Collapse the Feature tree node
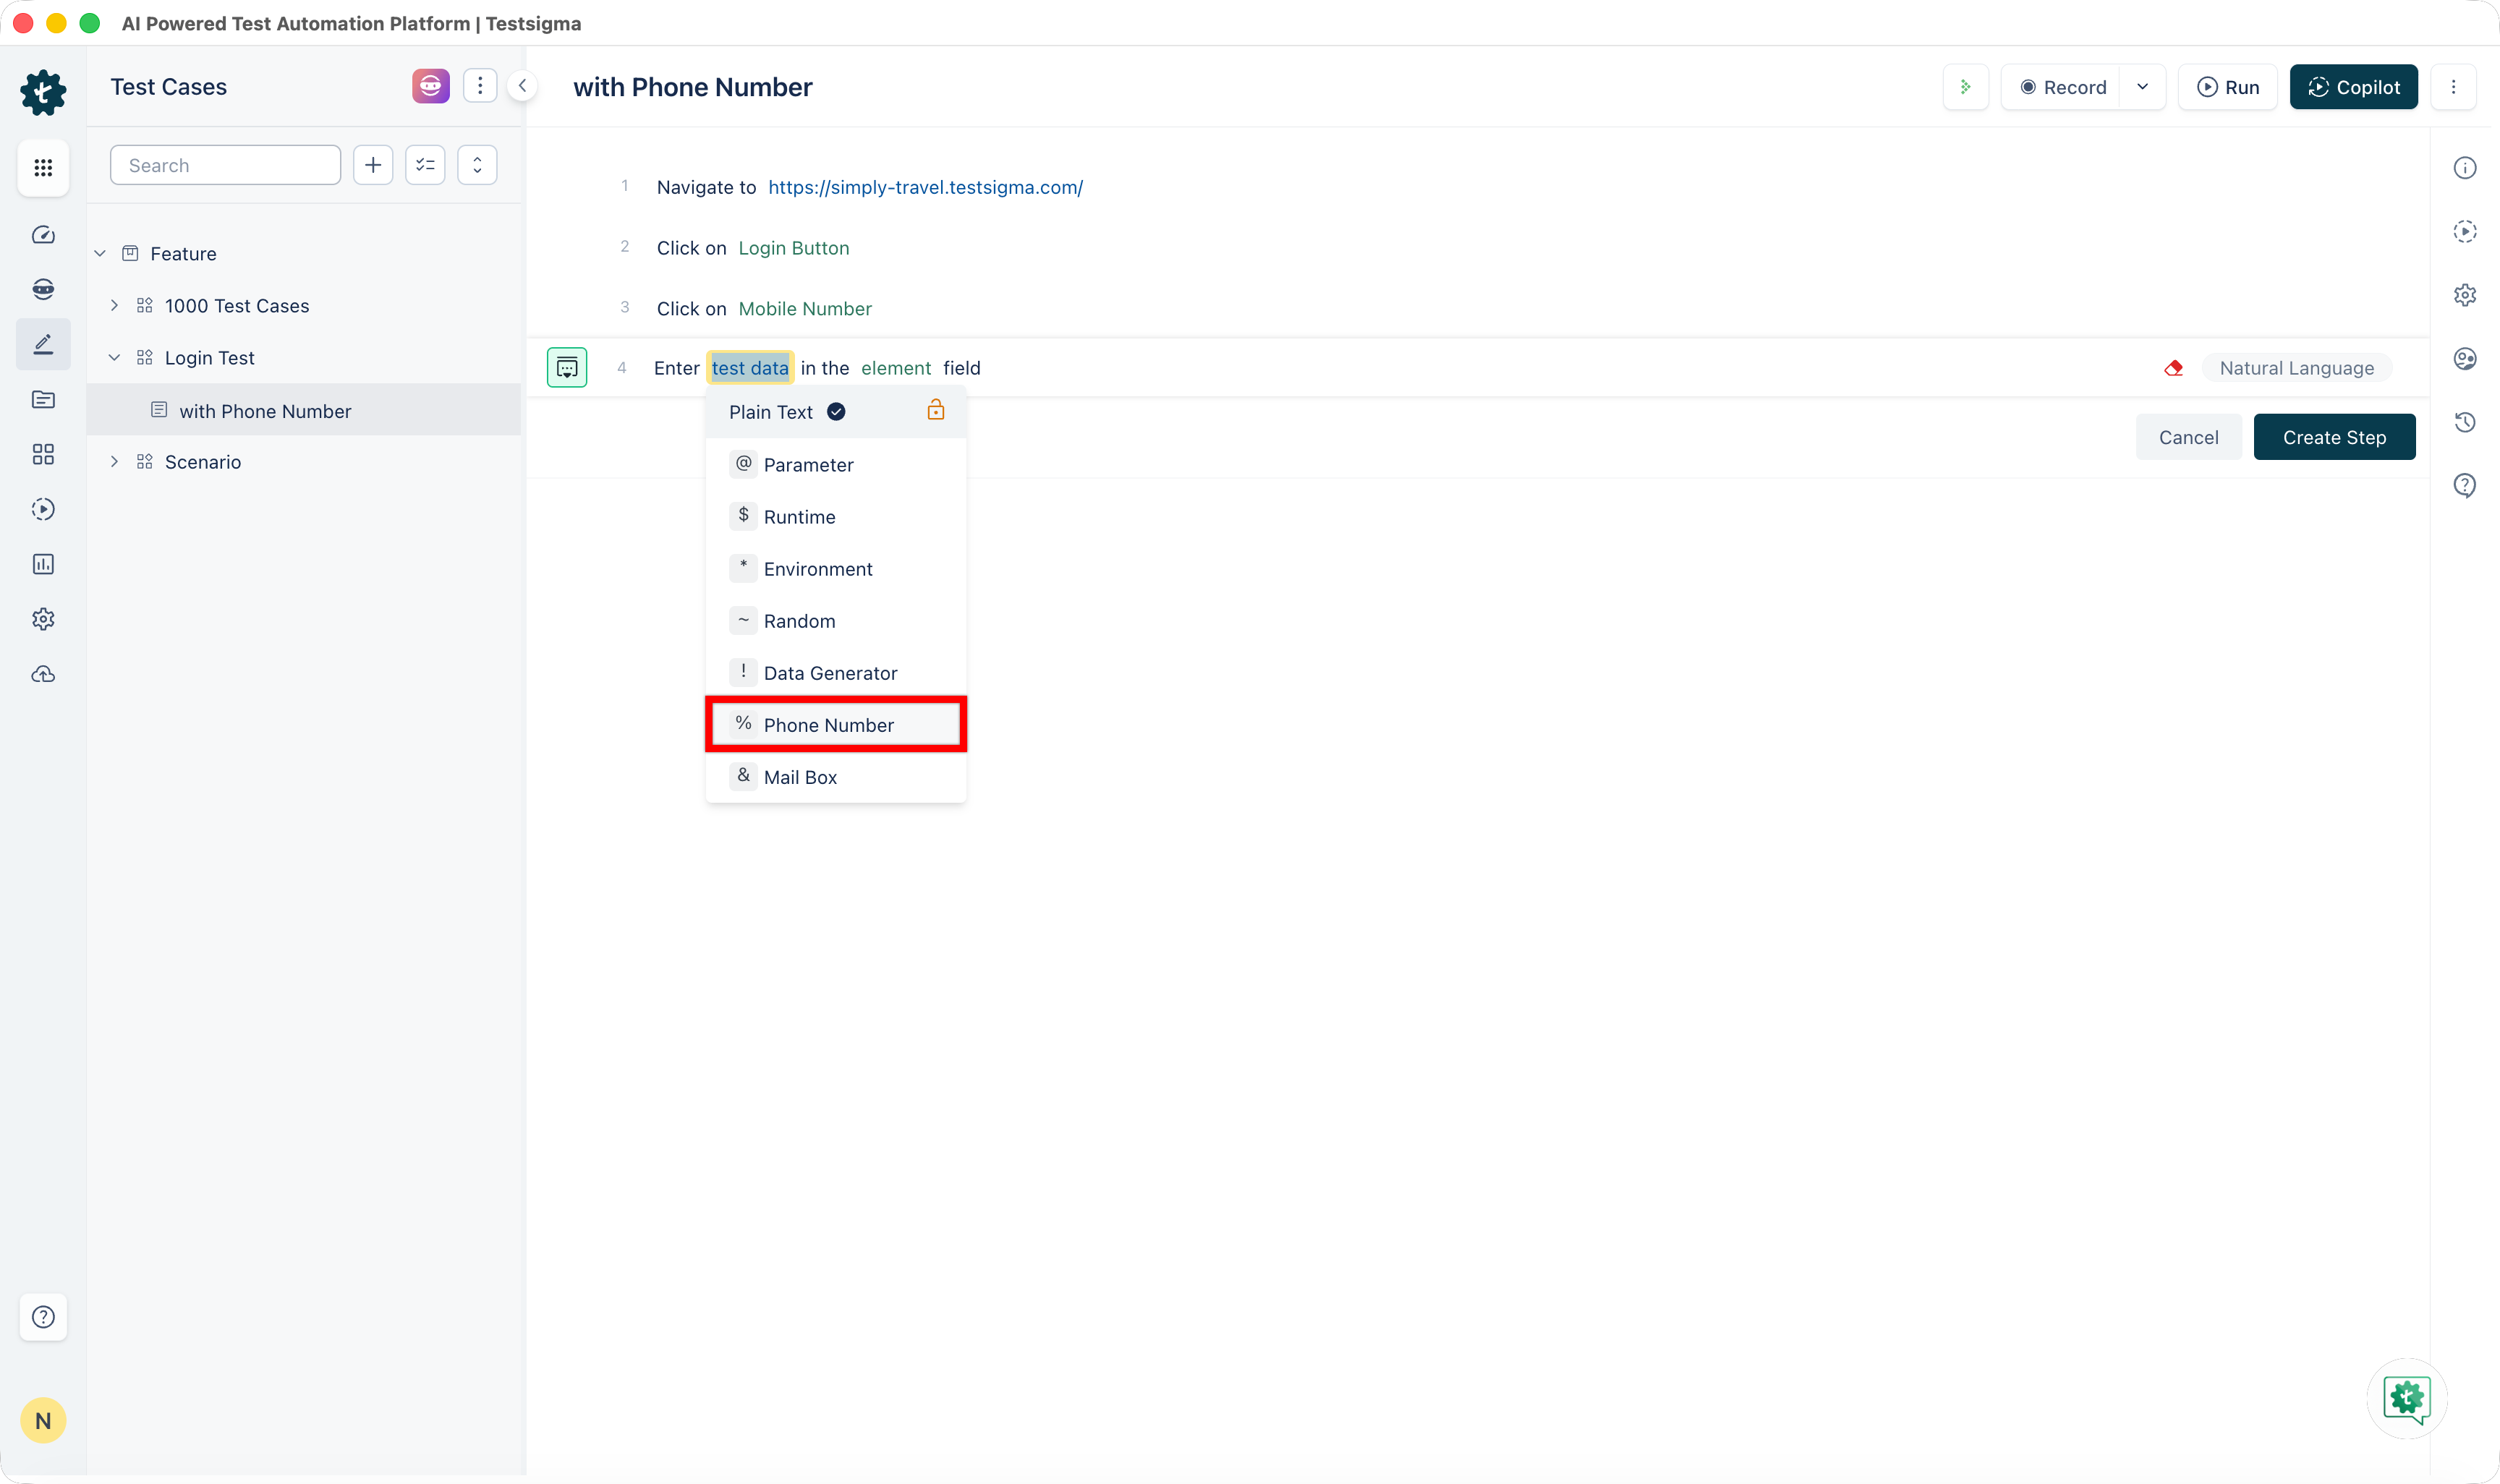The width and height of the screenshot is (2500, 1484). point(100,254)
